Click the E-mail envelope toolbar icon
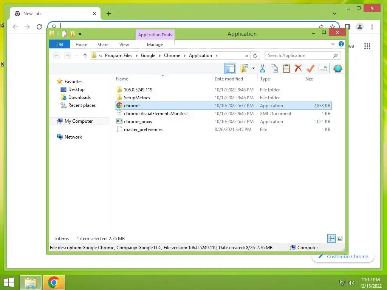This screenshot has height=290, width=387. (x=323, y=68)
